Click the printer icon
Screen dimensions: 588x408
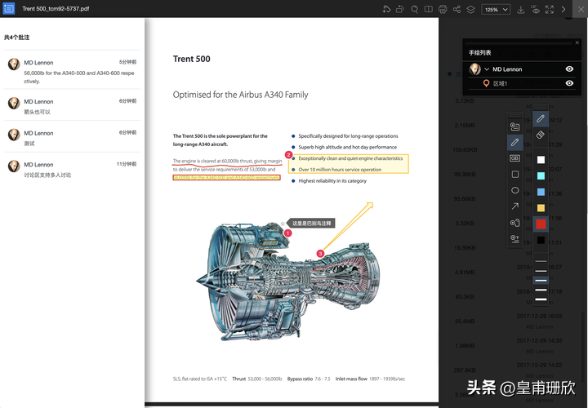click(443, 9)
